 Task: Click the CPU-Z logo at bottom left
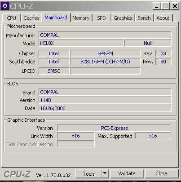(17, 174)
